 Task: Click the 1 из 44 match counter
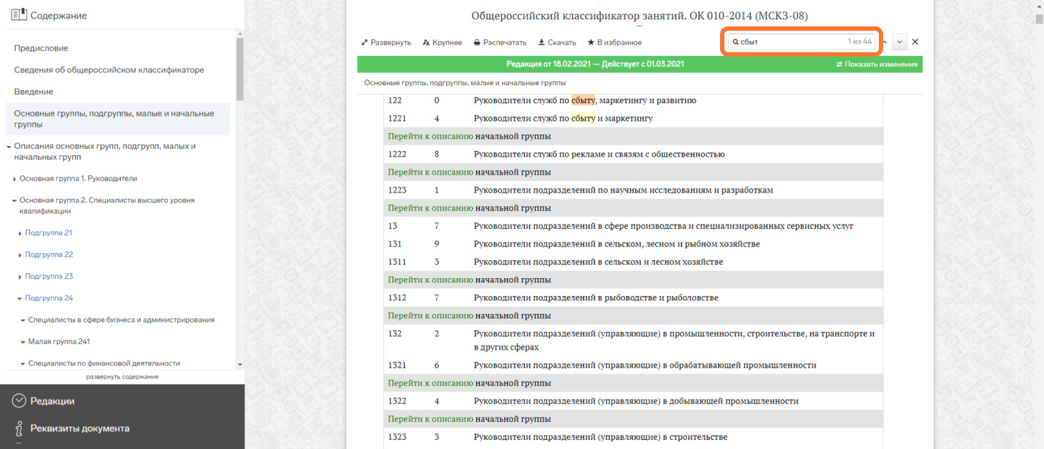click(x=860, y=42)
